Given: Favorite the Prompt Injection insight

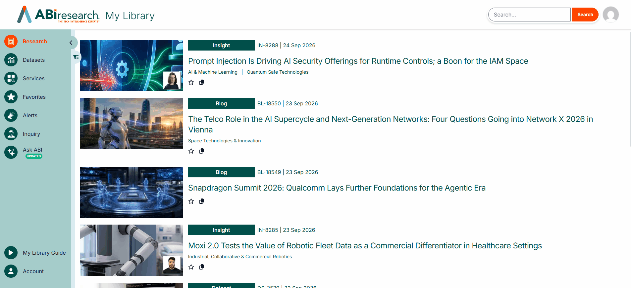Looking at the screenshot, I should (x=191, y=82).
